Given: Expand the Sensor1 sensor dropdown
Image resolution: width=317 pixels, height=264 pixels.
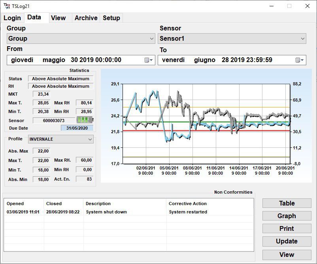Looking at the screenshot, I should coord(302,39).
